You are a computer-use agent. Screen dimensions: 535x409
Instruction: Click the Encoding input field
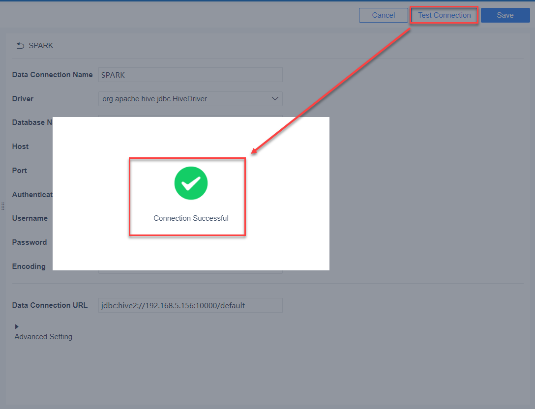190,266
